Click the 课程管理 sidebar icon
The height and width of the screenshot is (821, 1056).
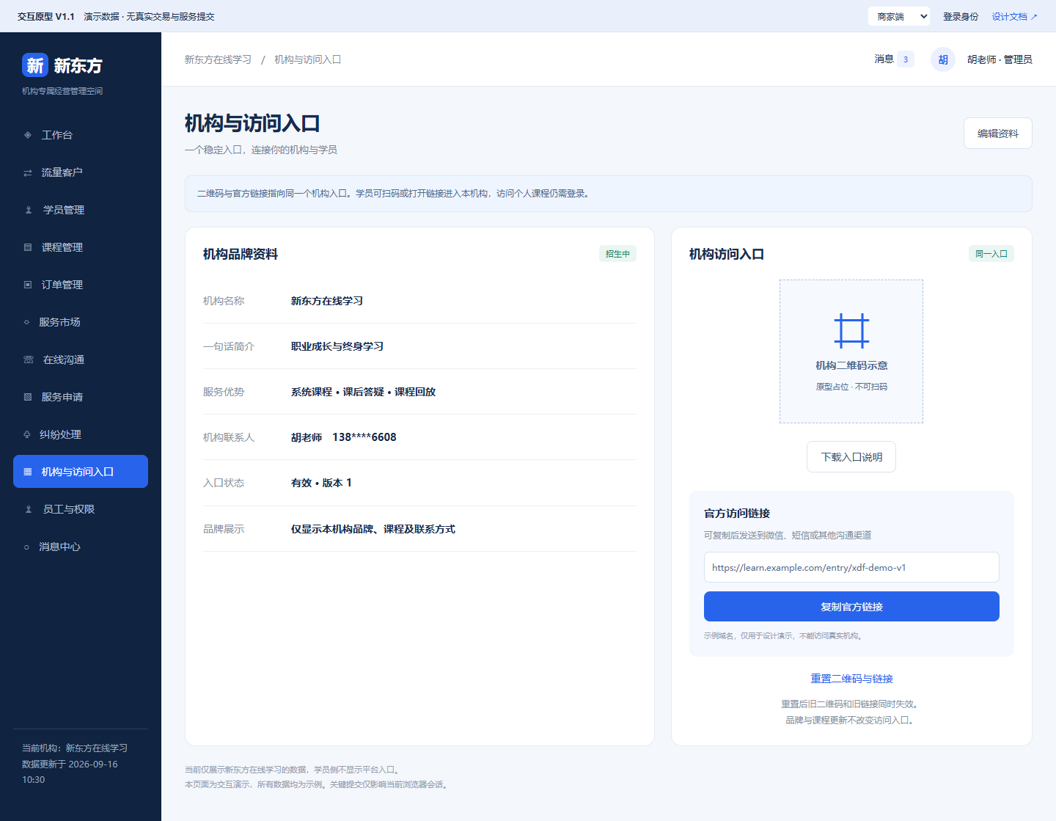tap(28, 247)
